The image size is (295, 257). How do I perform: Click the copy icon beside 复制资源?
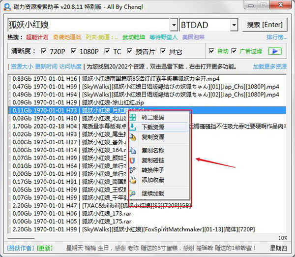point(132,137)
